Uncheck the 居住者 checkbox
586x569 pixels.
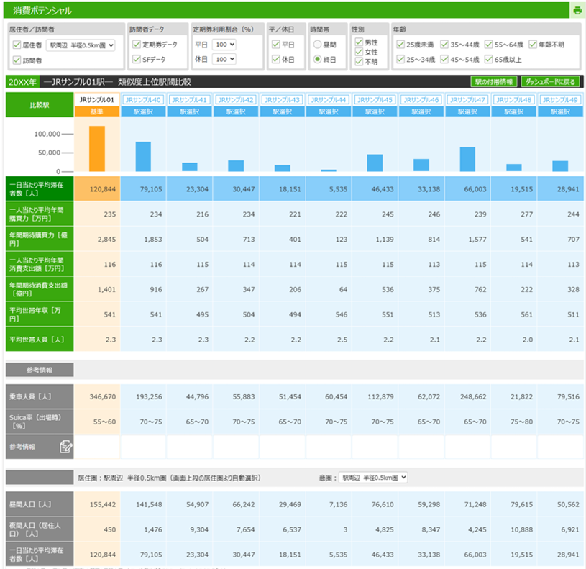coord(17,45)
